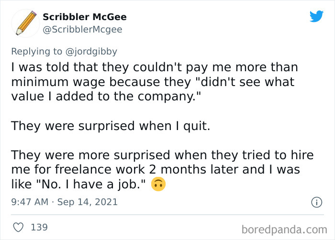The width and height of the screenshot is (335, 240).
Task: Click the Twitter bird logo
Action: 316,17
